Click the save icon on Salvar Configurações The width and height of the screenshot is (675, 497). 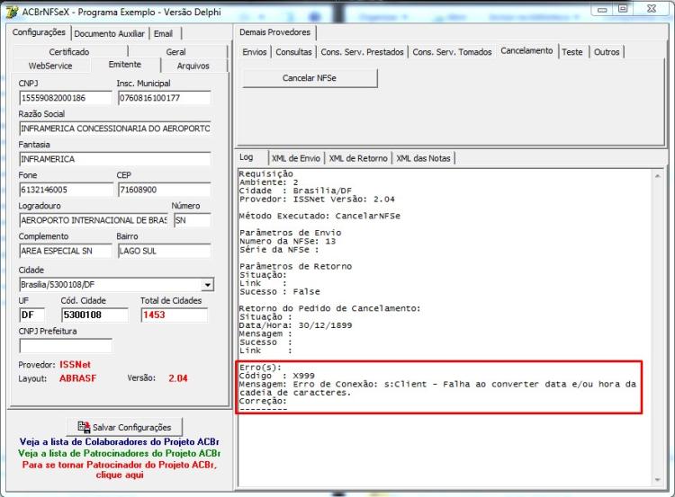coord(84,427)
